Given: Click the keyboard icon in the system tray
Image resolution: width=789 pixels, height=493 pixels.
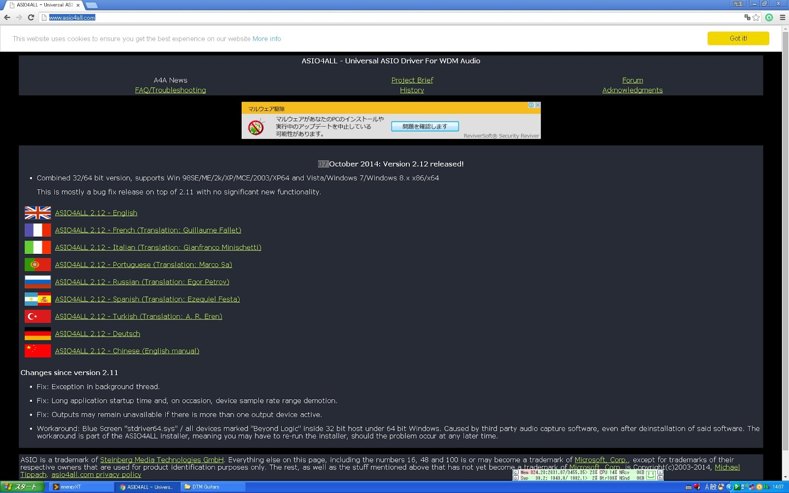Looking at the screenshot, I should (x=689, y=487).
